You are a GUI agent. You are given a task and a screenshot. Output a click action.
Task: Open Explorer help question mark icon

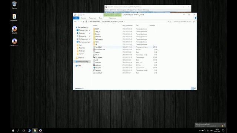[196, 18]
